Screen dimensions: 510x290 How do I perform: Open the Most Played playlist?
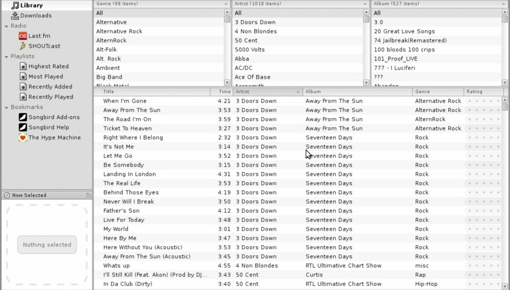click(x=47, y=76)
